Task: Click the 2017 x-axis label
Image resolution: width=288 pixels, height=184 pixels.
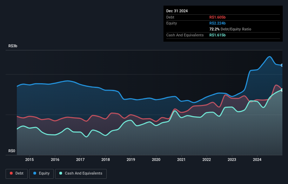Action: [80, 160]
